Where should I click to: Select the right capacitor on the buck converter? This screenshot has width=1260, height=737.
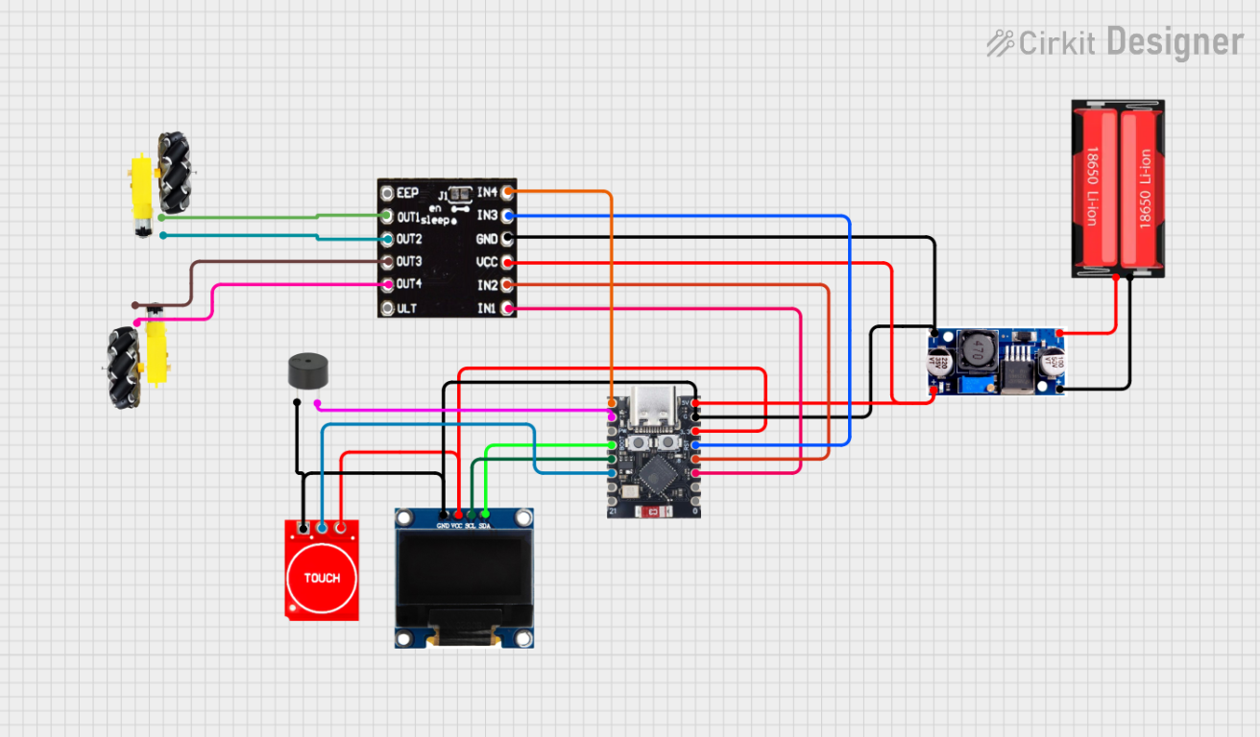[x=1052, y=363]
